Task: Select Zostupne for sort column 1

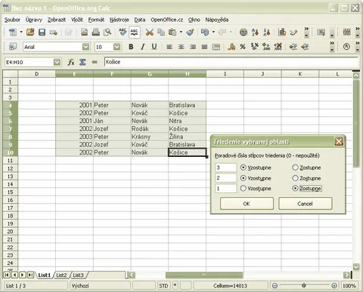Action: coord(295,189)
